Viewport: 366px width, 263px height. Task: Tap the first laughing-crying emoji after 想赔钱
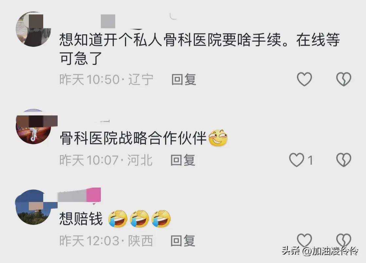tap(118, 219)
